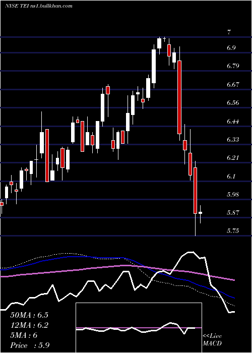Click the Price : 5.9 reading
Image resolution: width=252 pixels, height=353 pixels.
pyautogui.click(x=30, y=345)
